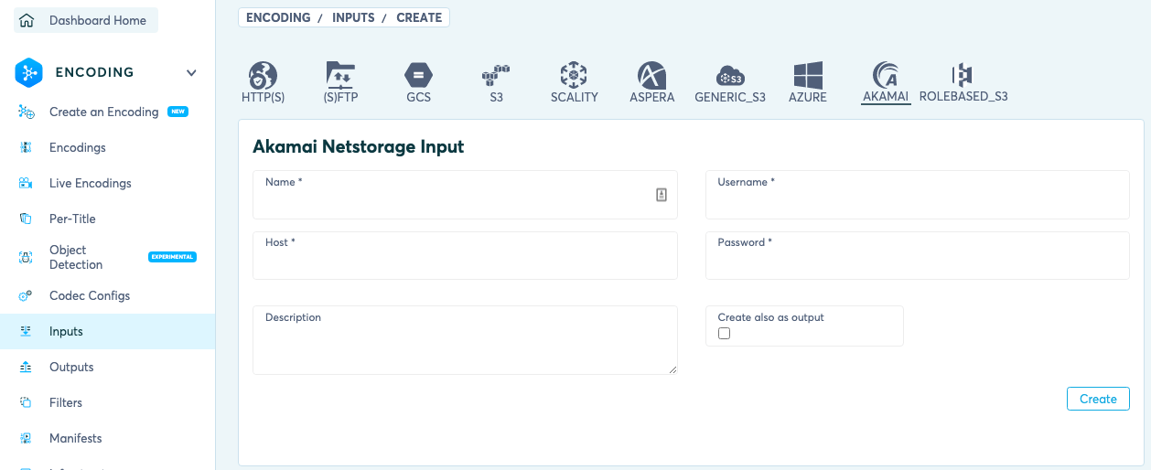Click the NEW badge beside Create an Encoding

pyautogui.click(x=178, y=112)
